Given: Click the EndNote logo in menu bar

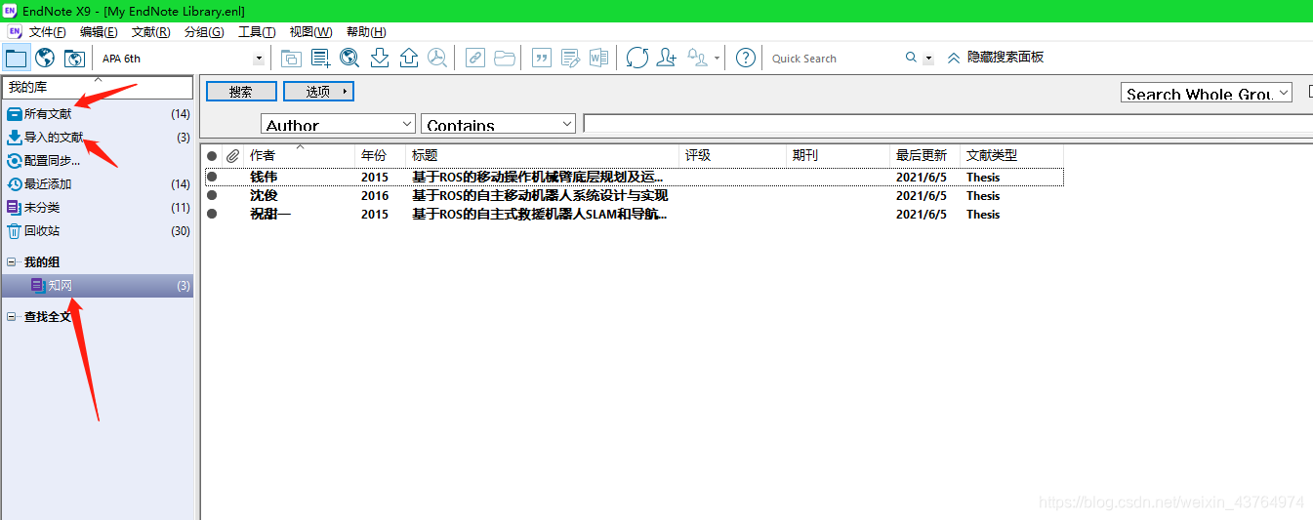Looking at the screenshot, I should click(x=14, y=32).
